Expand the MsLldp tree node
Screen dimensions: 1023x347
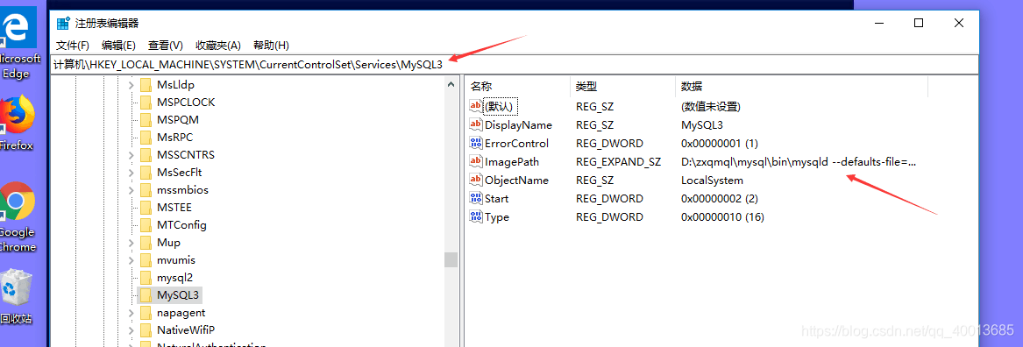coord(131,85)
